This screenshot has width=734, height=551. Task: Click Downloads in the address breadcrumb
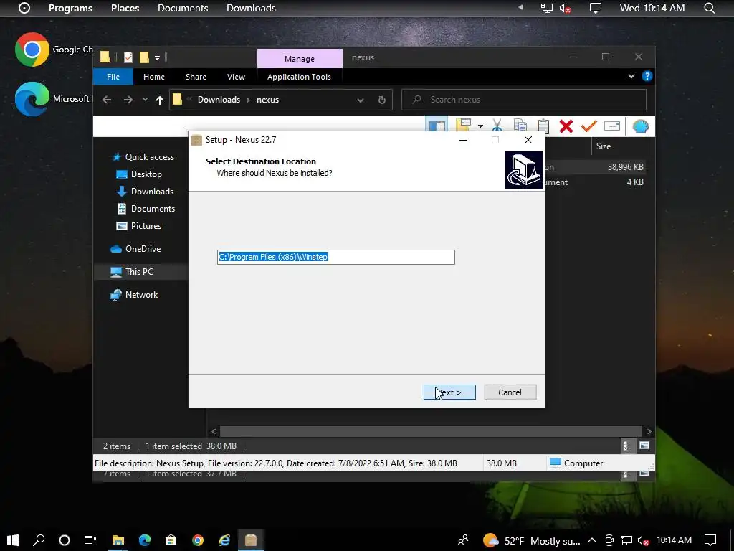click(219, 99)
